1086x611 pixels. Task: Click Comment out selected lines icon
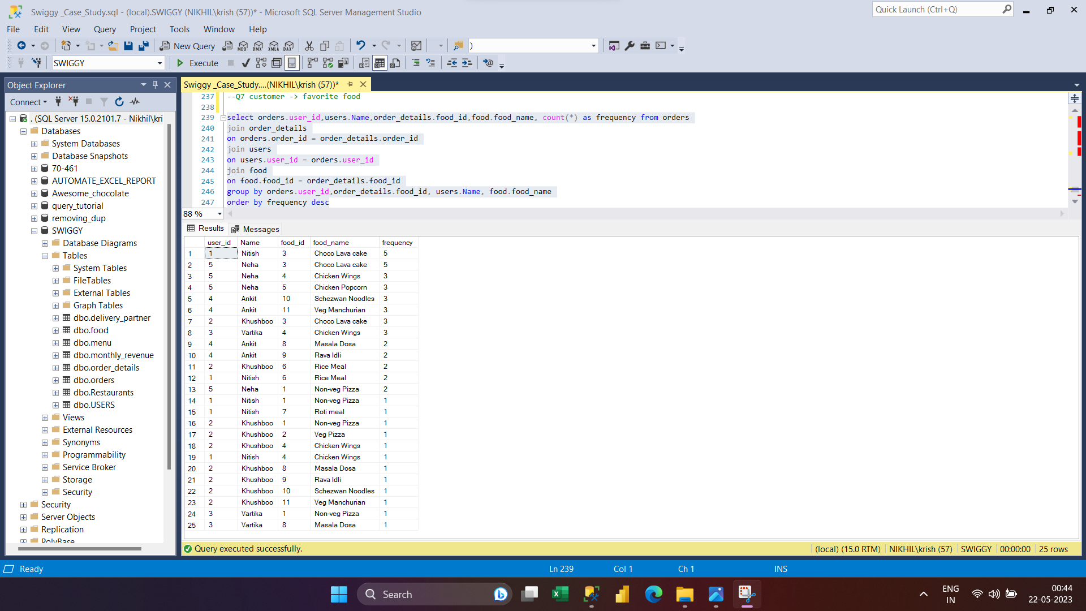click(416, 63)
